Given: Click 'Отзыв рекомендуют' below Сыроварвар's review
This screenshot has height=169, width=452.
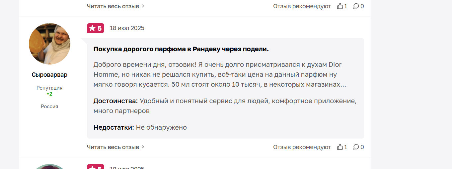Looking at the screenshot, I should point(302,147).
